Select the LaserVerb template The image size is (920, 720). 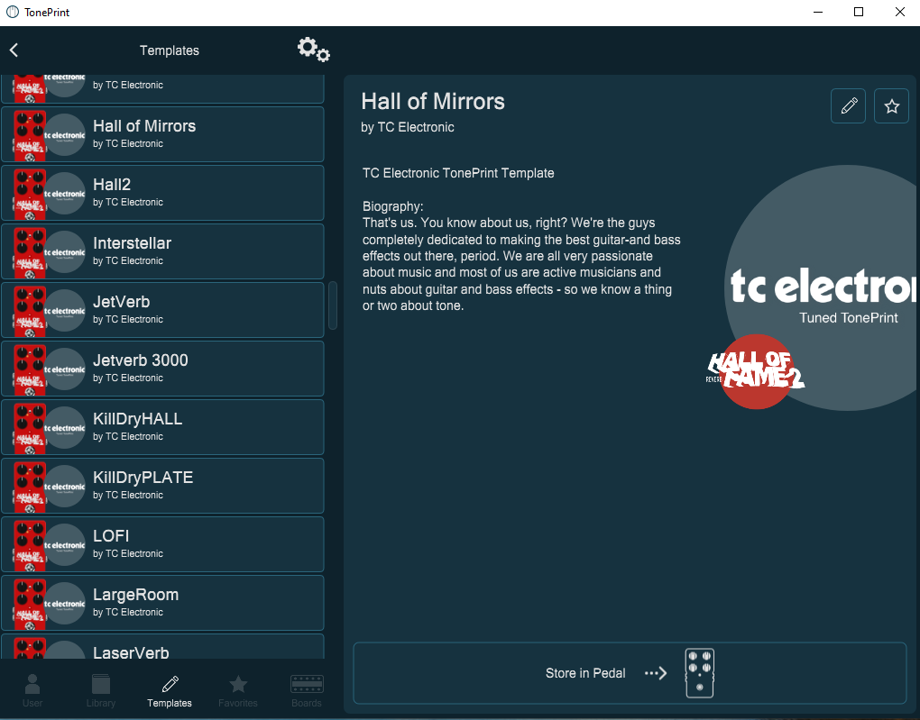point(162,647)
